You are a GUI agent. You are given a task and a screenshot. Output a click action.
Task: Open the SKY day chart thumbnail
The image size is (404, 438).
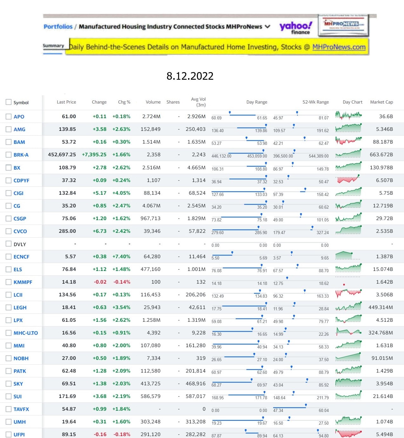348,382
